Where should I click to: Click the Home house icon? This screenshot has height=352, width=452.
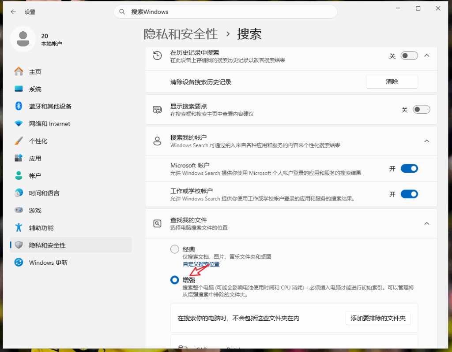(x=19, y=71)
